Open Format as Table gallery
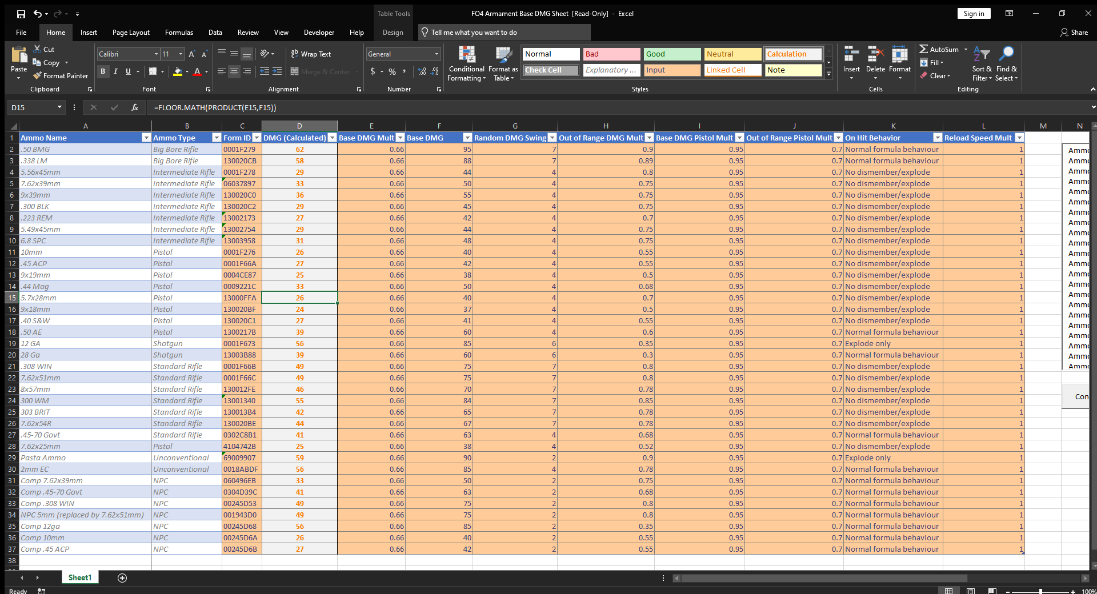This screenshot has width=1097, height=594. (503, 63)
